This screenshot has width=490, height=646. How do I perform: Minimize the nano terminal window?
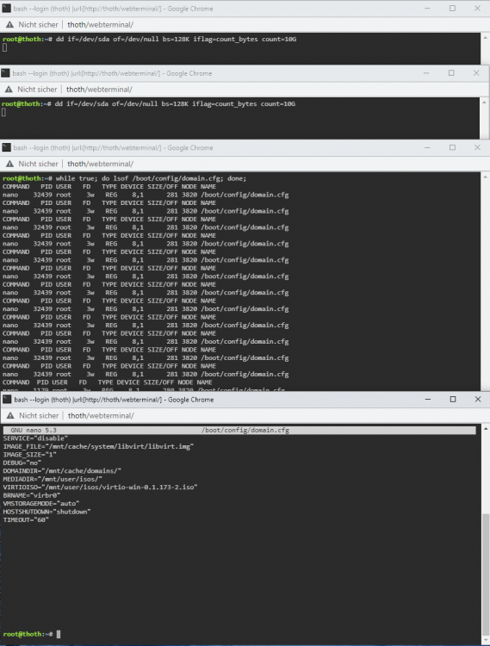[x=428, y=399]
